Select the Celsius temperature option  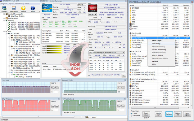pyautogui.click(x=132, y=114)
